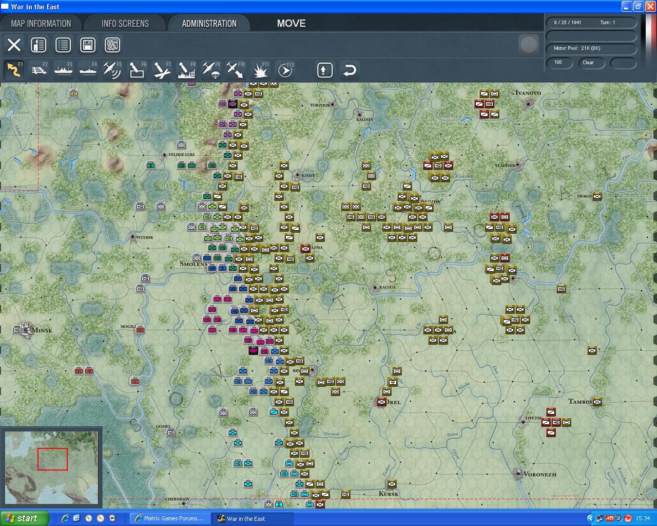Viewport: 657px width, 526px height.
Task: Select the unit counter near Murom
Action: (597, 196)
